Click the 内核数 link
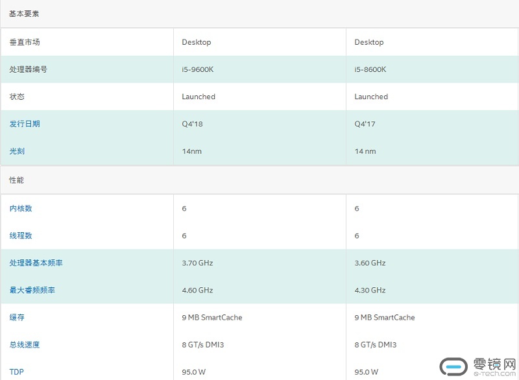Viewport: 519px width, 380px height. pyautogui.click(x=21, y=208)
